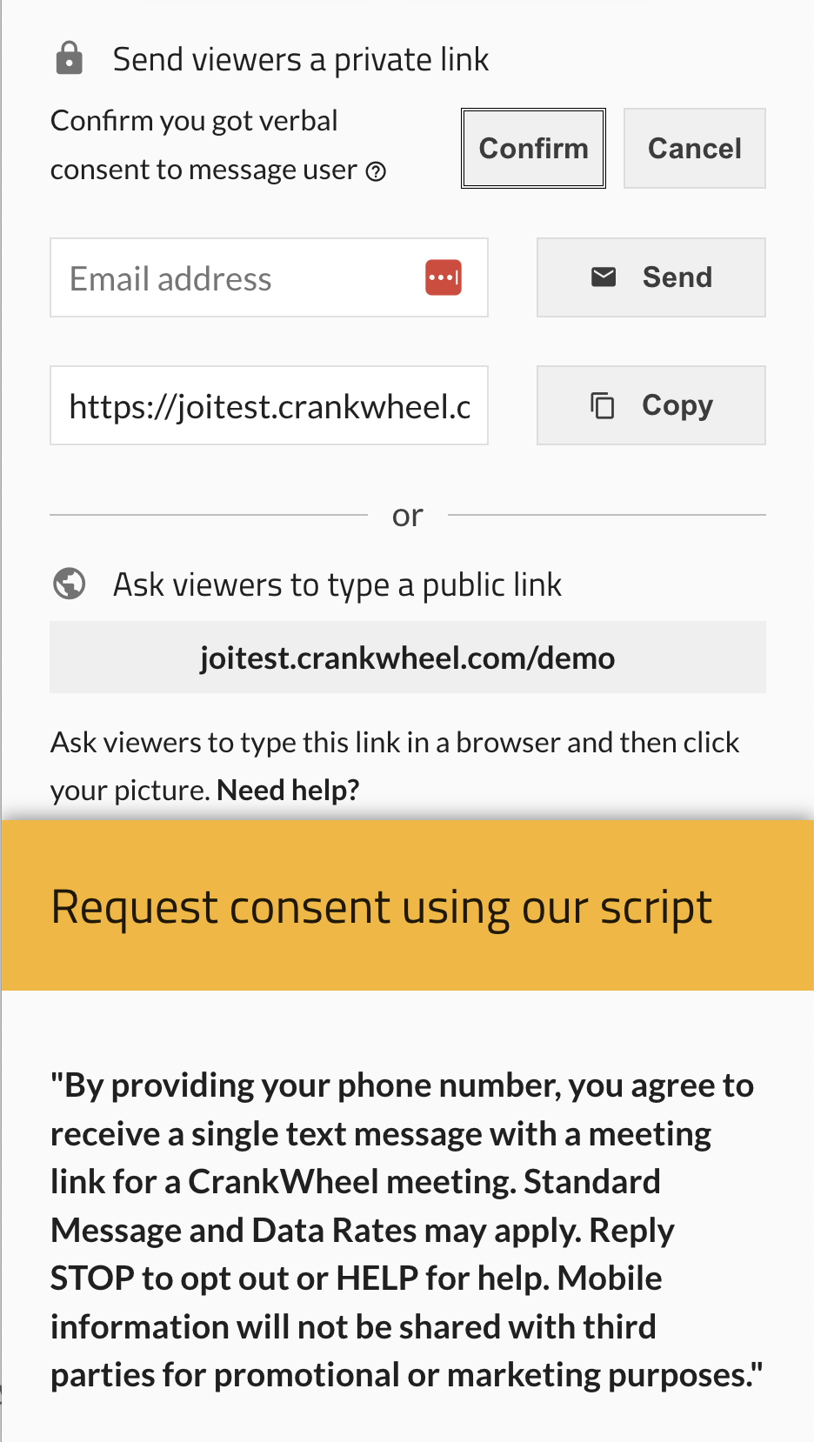Expand the Request consent using our script section
The width and height of the screenshot is (814, 1442).
point(382,905)
